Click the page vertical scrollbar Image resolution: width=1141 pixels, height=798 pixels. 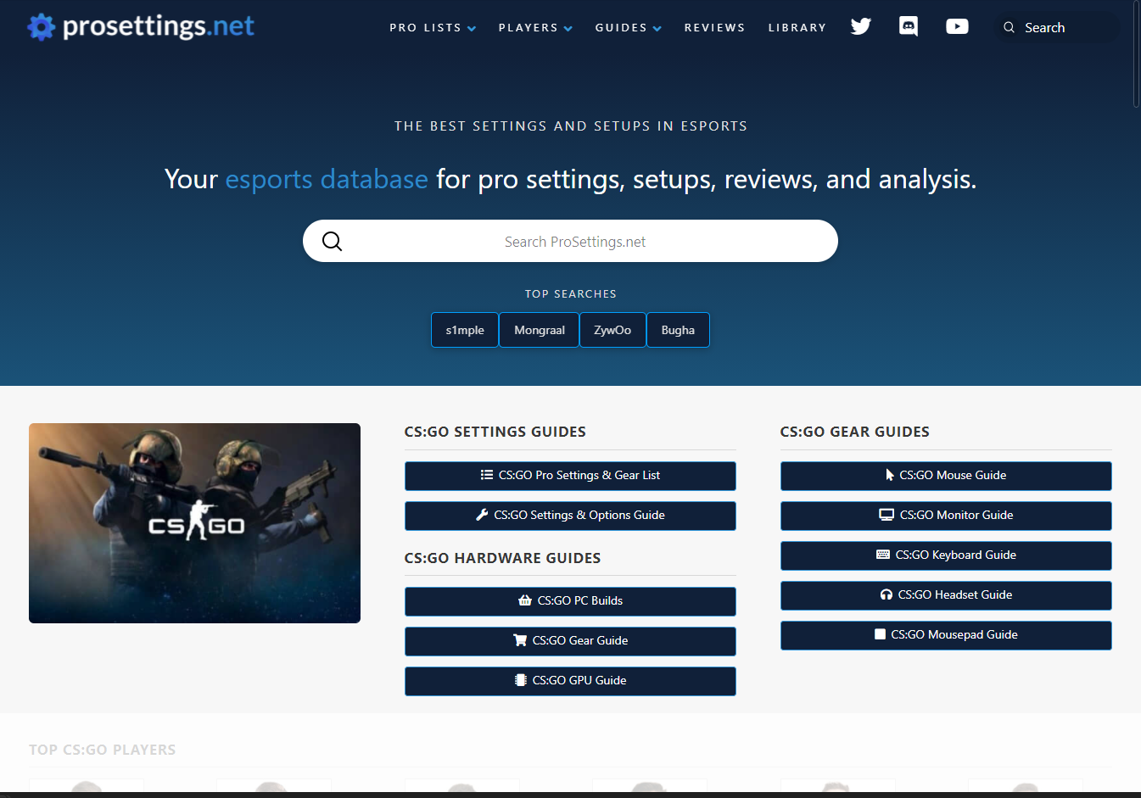[x=1136, y=53]
